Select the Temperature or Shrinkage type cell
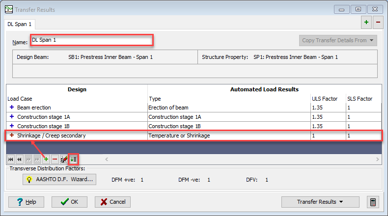This screenshot has height=216, width=388. (x=229, y=135)
